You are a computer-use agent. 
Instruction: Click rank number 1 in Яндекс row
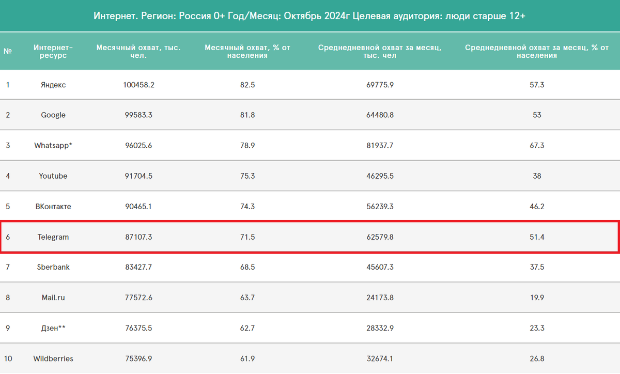(8, 85)
